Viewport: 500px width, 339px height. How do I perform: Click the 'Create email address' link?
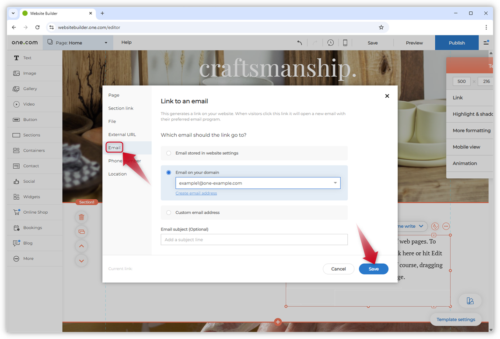[196, 193]
